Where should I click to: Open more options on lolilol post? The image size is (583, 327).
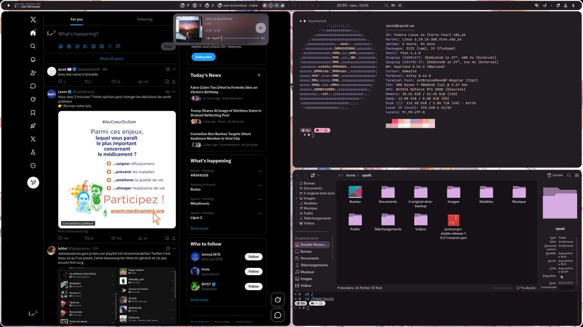tap(174, 248)
